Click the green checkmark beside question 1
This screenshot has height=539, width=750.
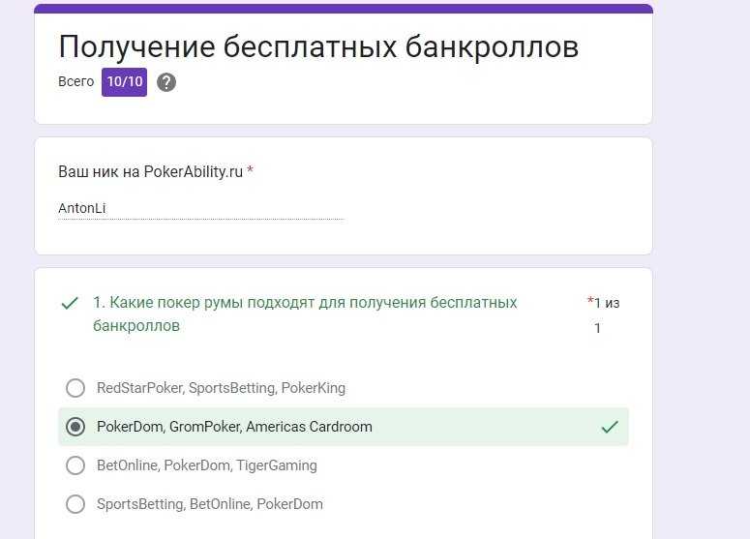tap(70, 303)
